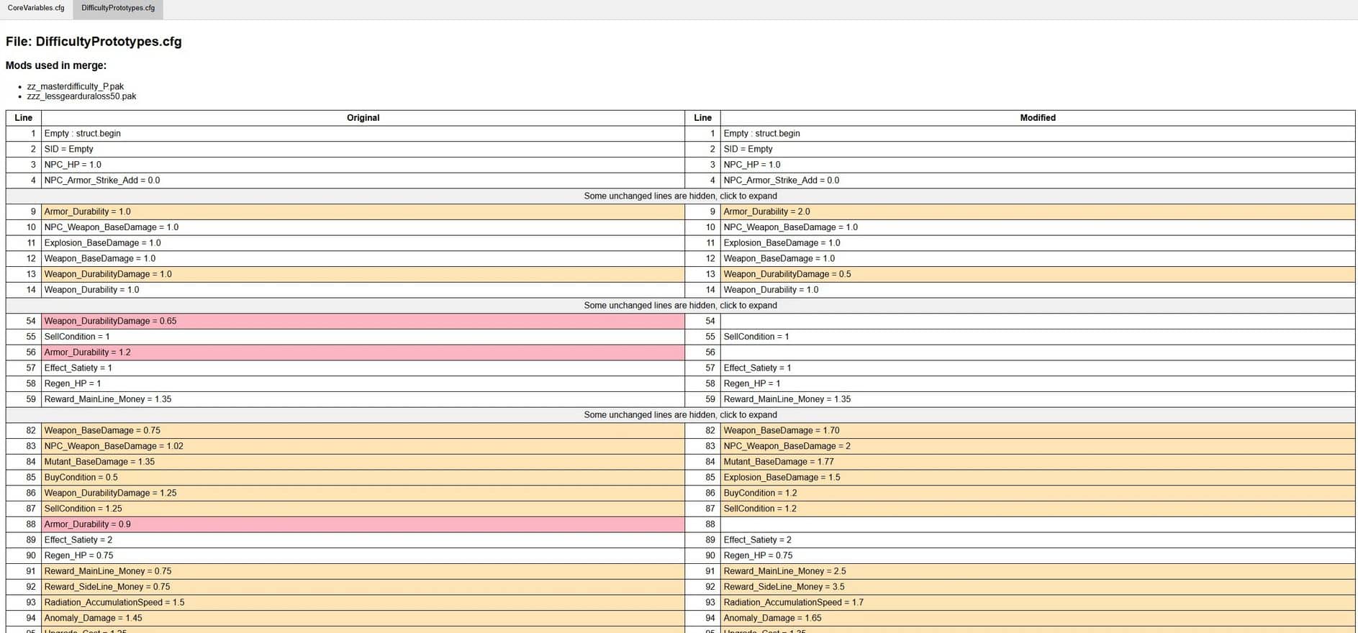Expand hidden lines between 14 and 54
Viewport: 1358px width, 633px height.
pyautogui.click(x=680, y=305)
